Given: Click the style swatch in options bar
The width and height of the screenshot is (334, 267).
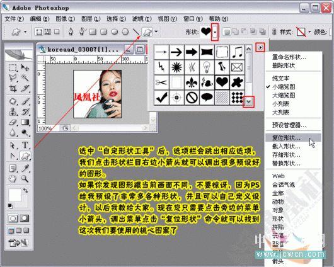Looking at the screenshot, I should pyautogui.click(x=301, y=32).
